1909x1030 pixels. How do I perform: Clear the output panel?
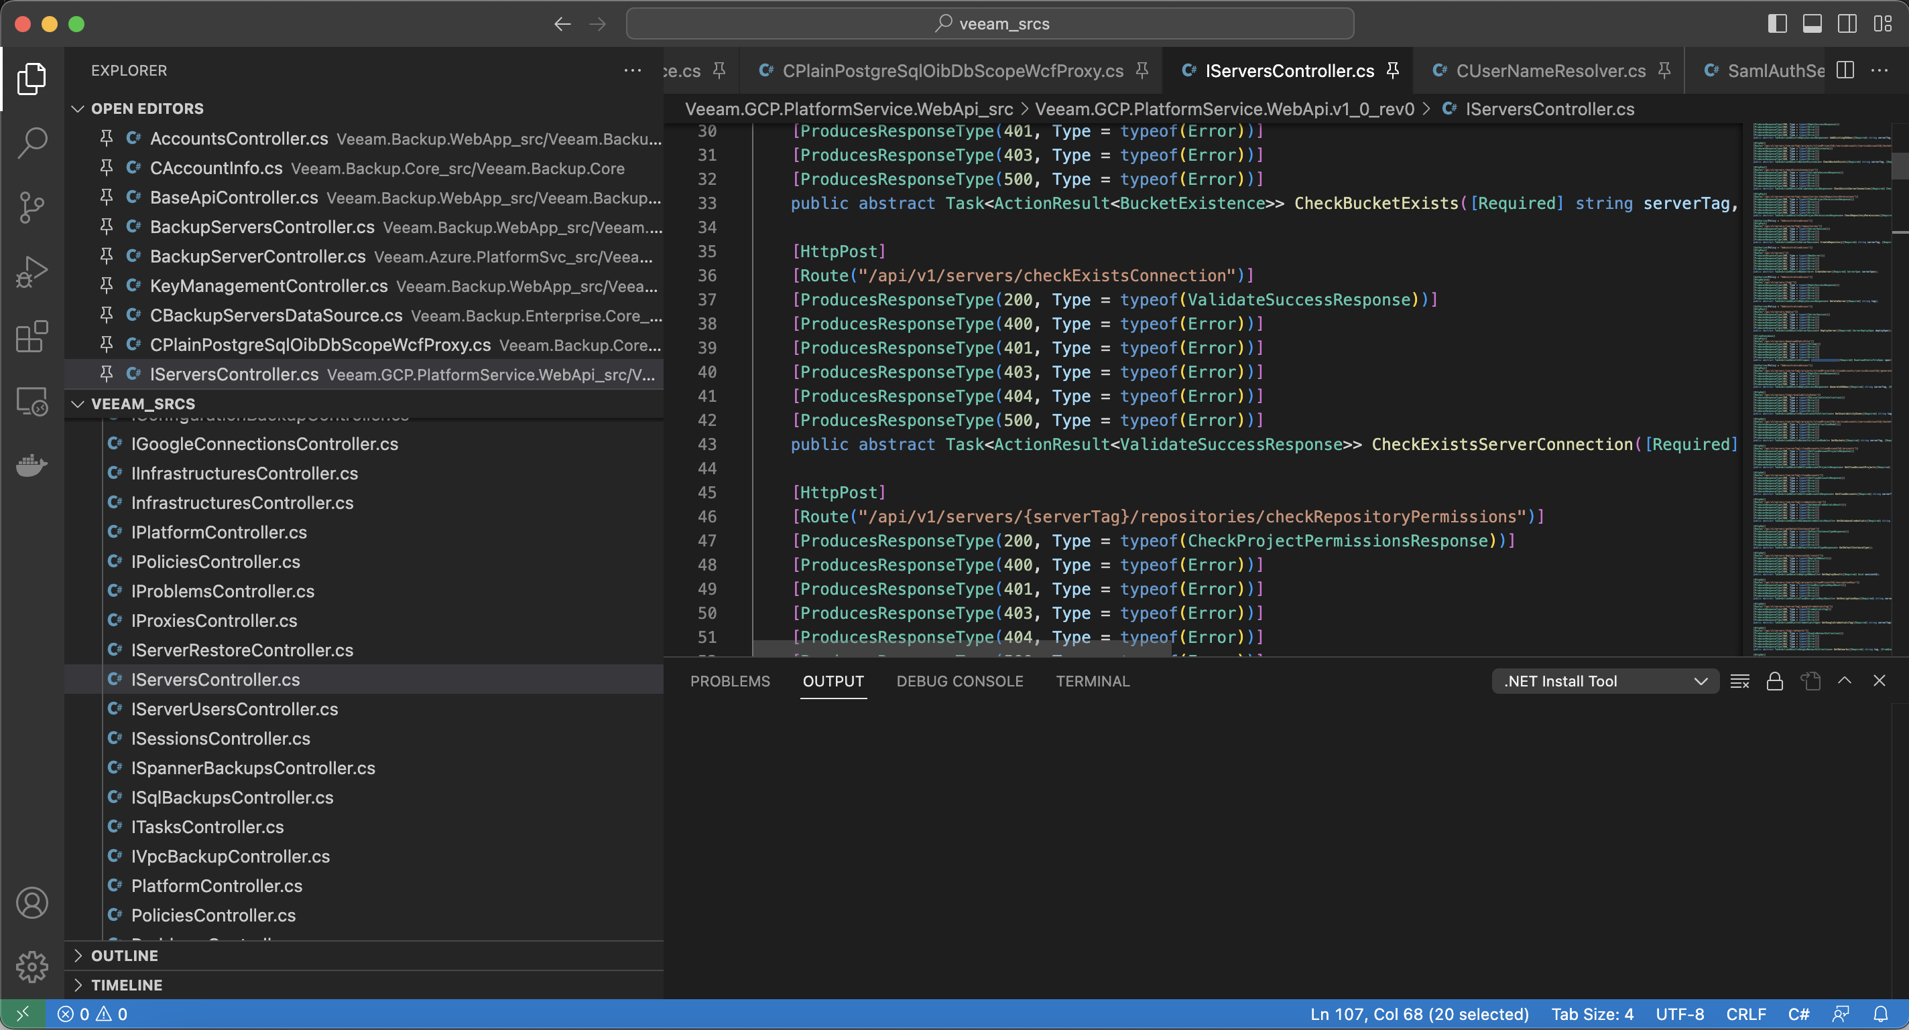tap(1740, 681)
